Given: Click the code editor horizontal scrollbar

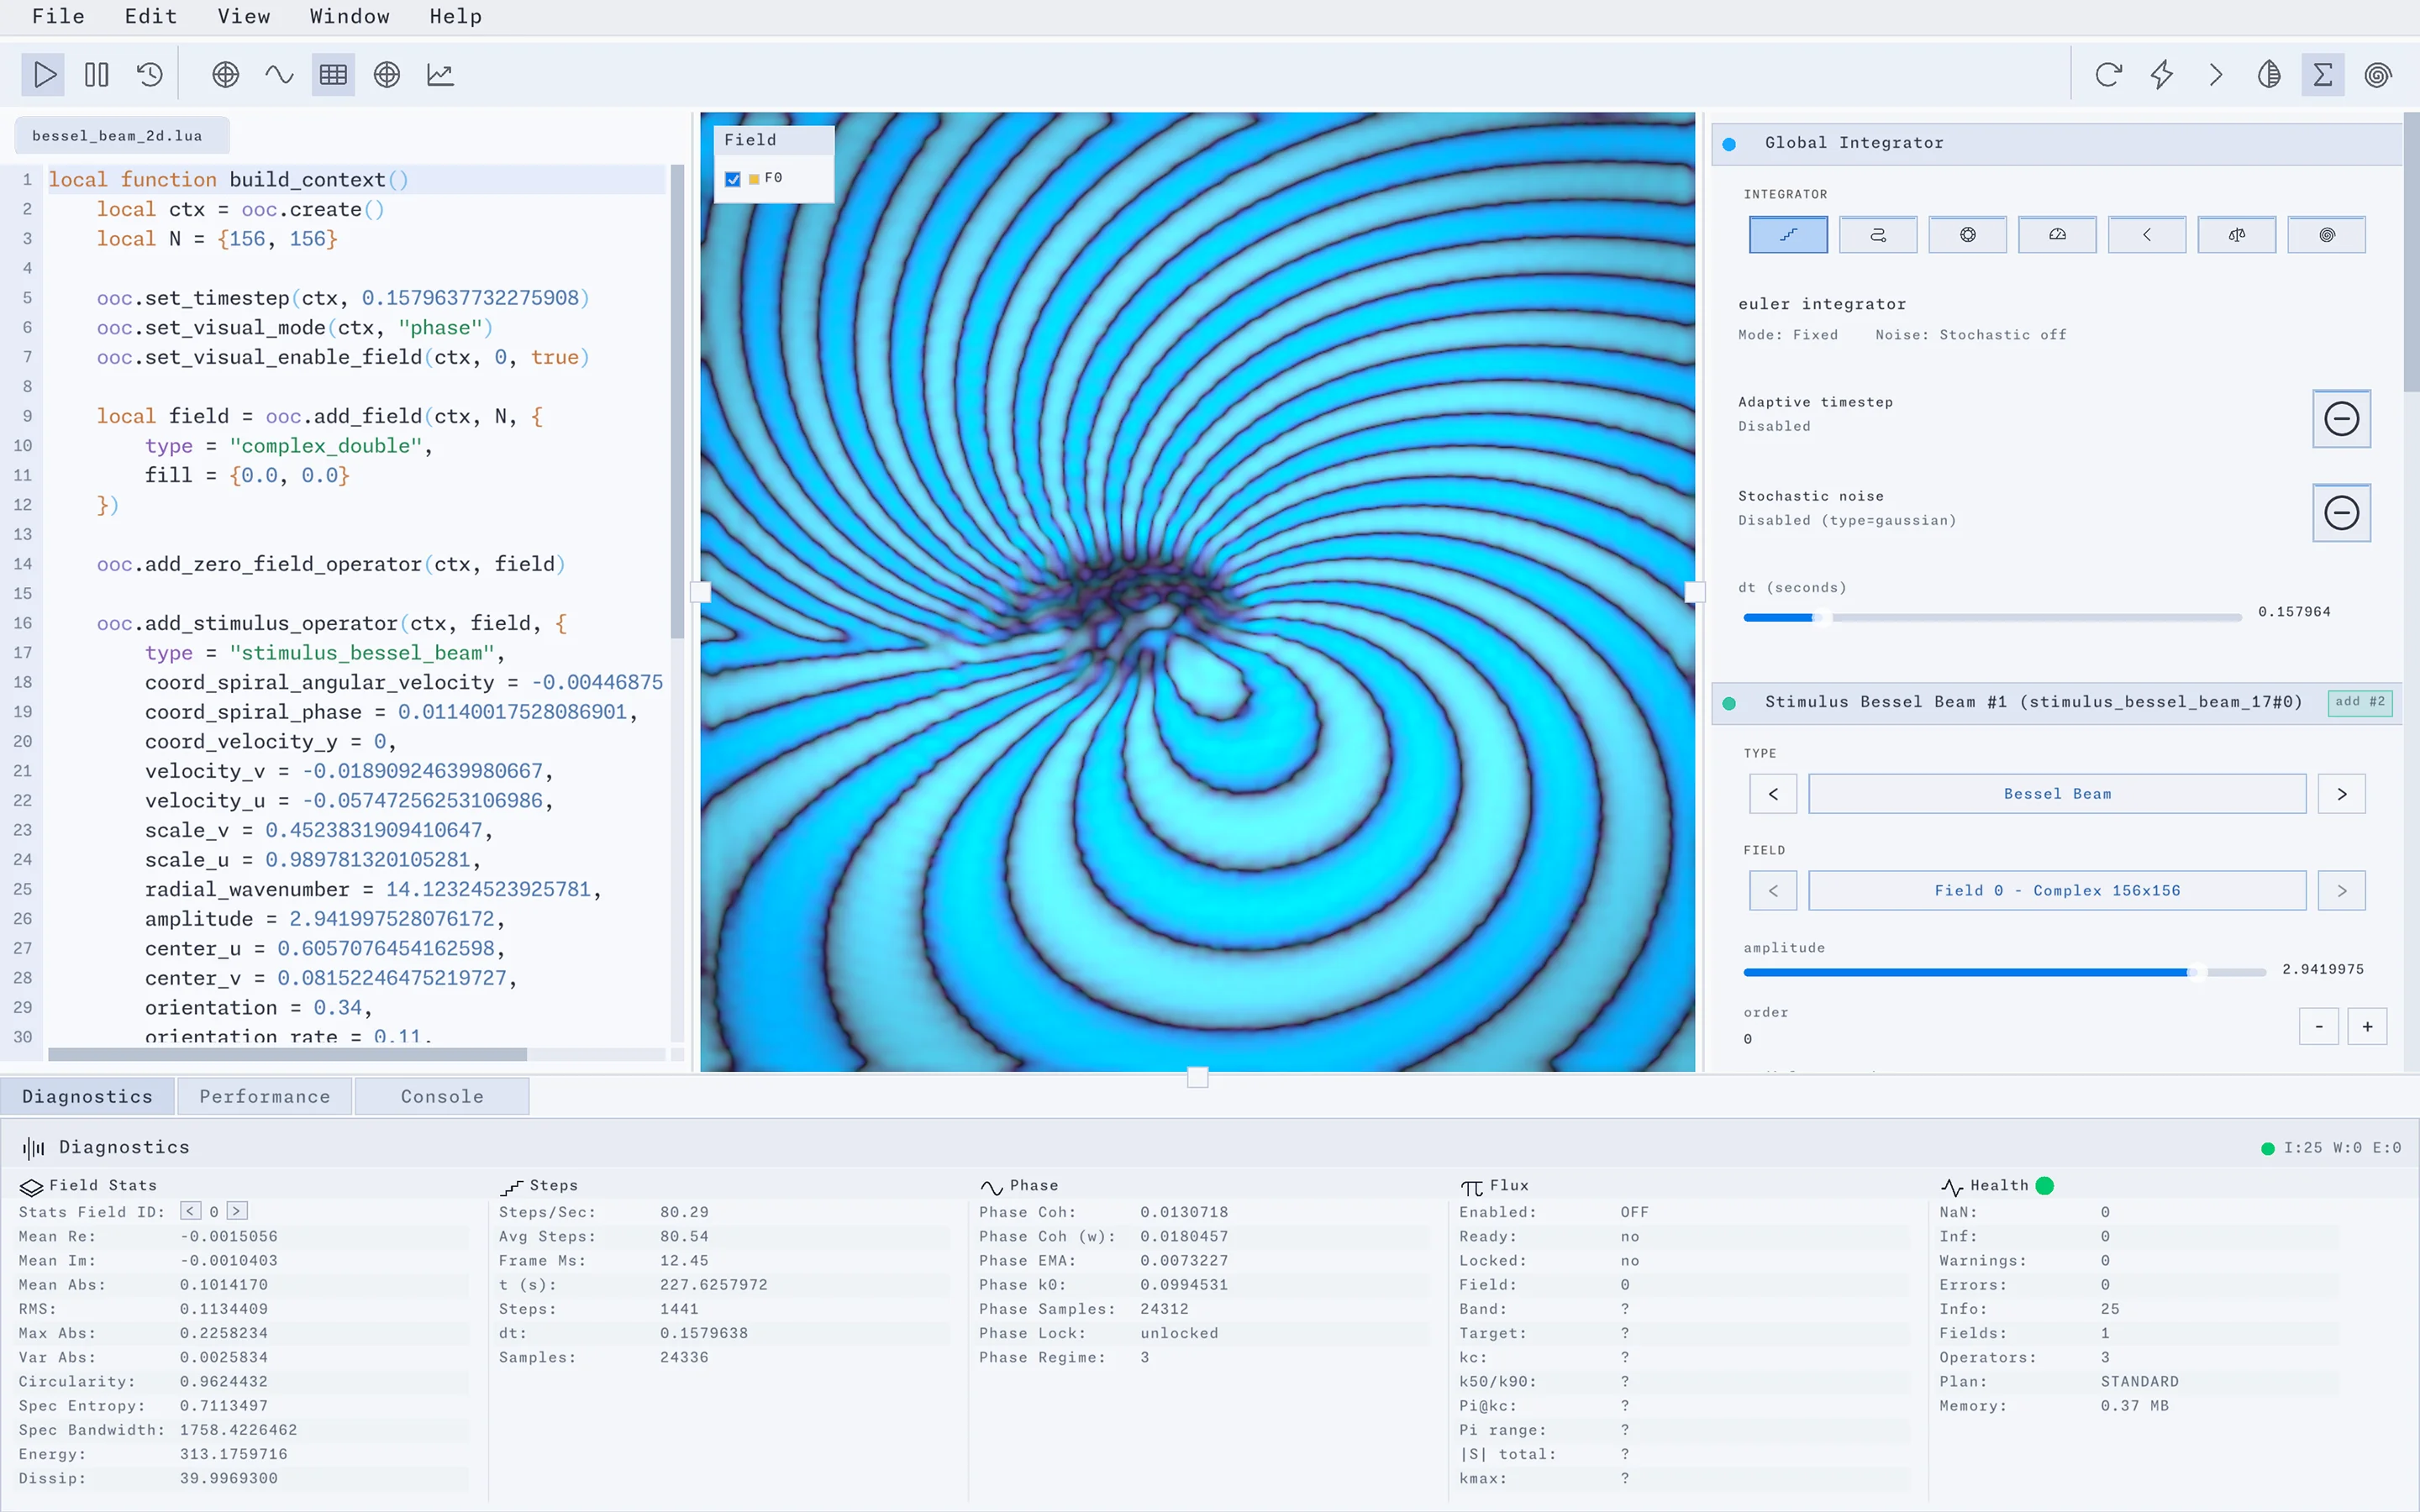Looking at the screenshot, I should coord(287,1054).
